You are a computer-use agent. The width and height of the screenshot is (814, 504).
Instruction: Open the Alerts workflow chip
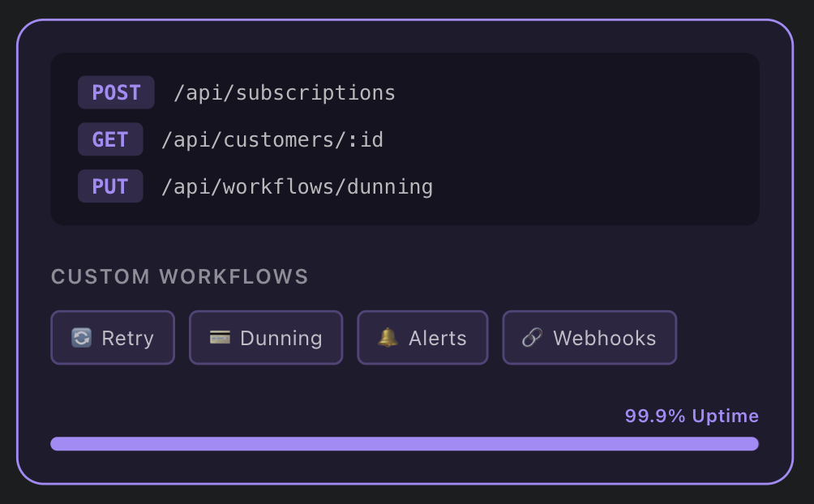pos(422,338)
